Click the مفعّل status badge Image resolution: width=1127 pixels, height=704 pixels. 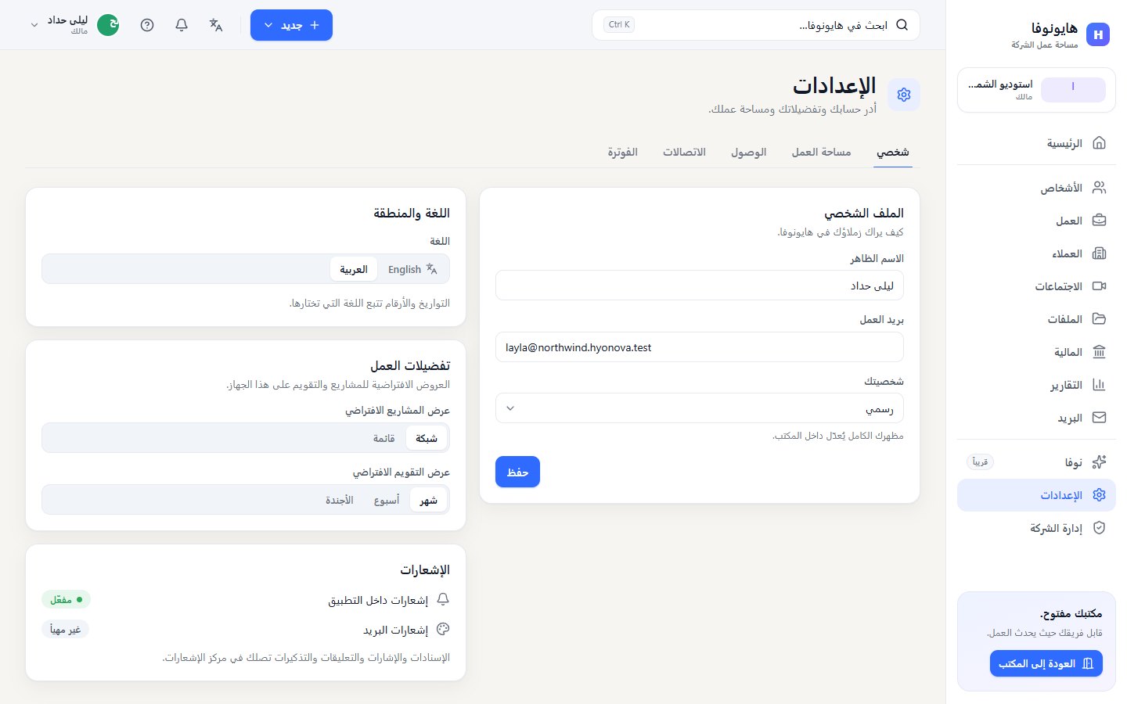pyautogui.click(x=67, y=599)
